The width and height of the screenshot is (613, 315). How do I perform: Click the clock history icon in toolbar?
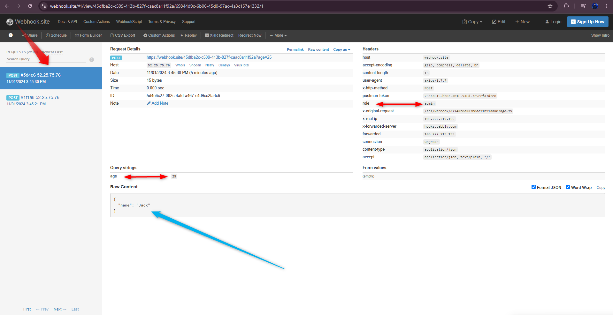[11, 35]
